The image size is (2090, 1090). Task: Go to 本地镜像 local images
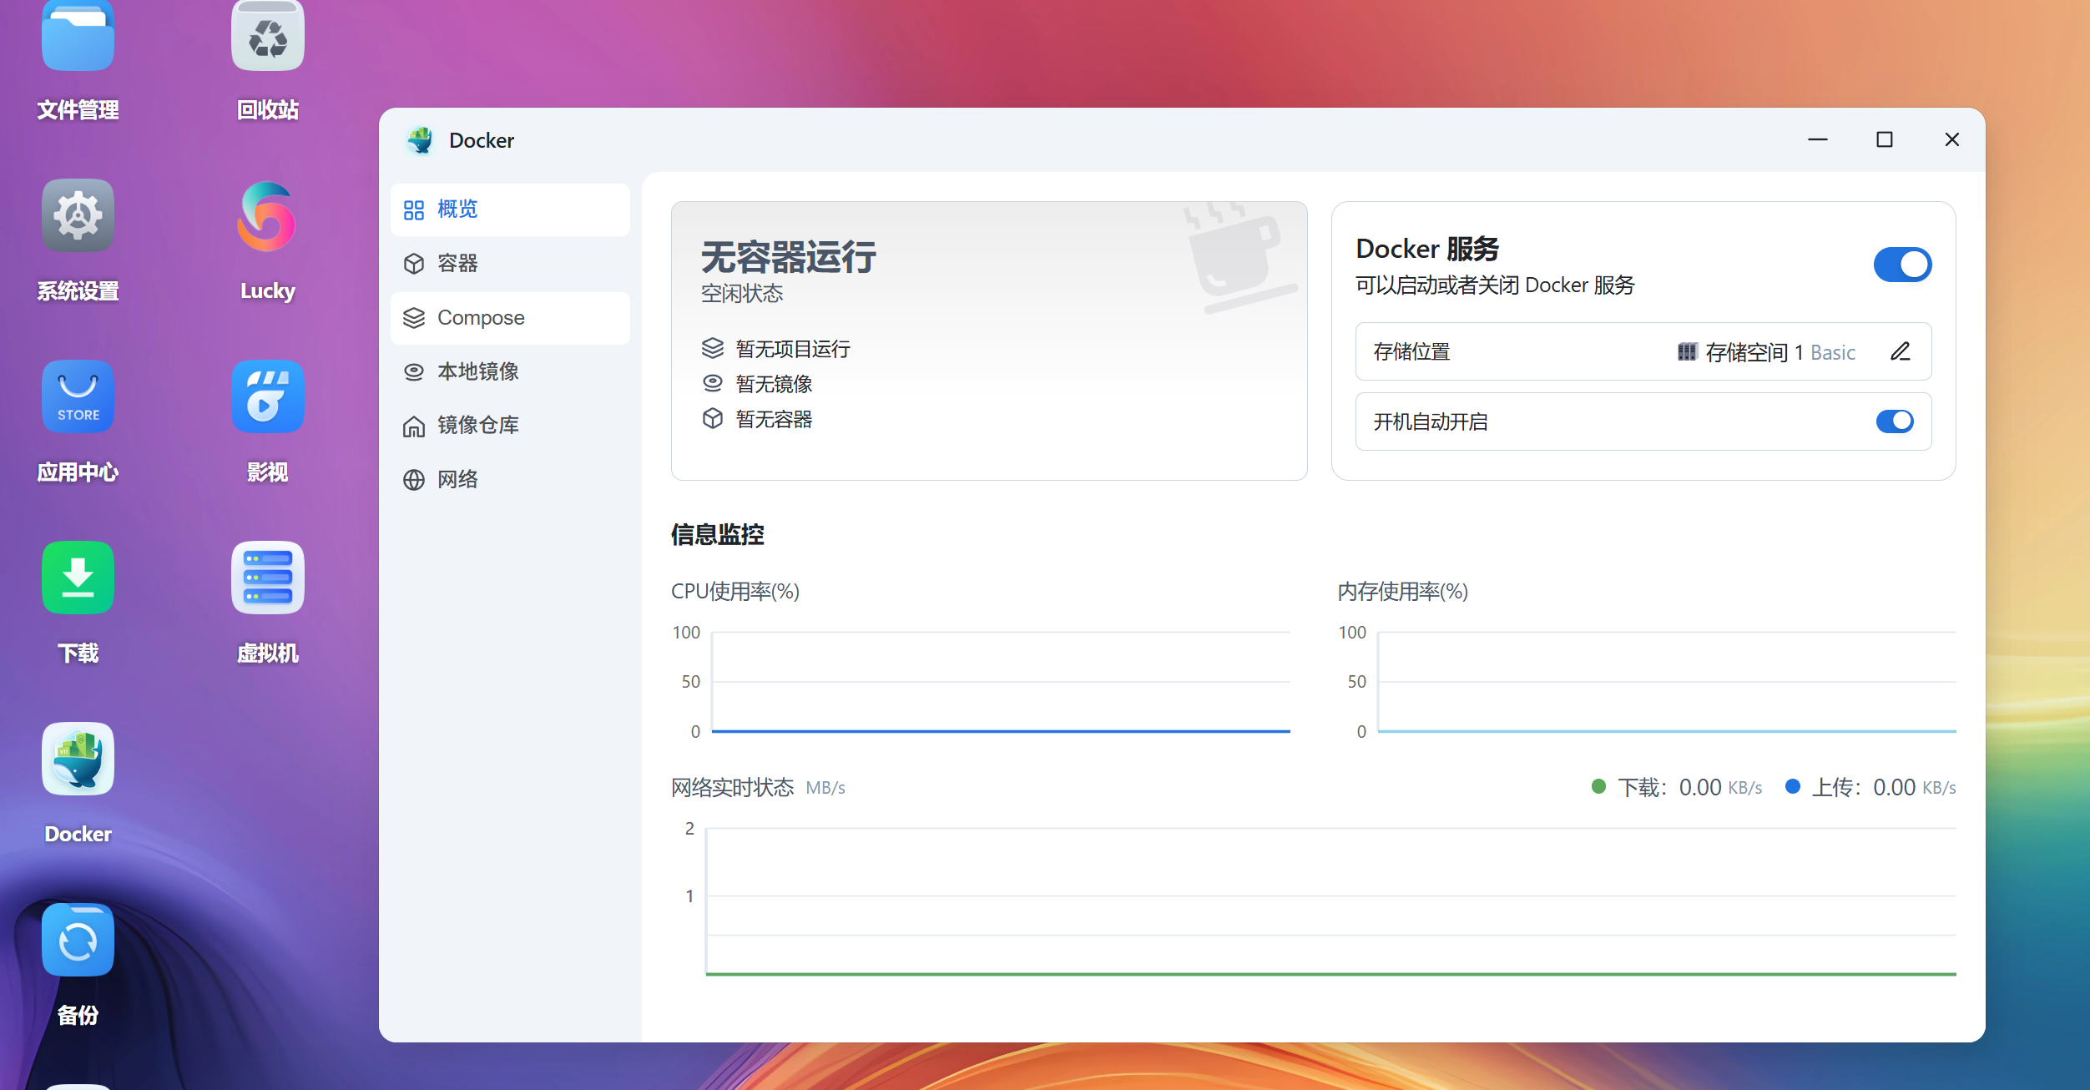point(477,371)
